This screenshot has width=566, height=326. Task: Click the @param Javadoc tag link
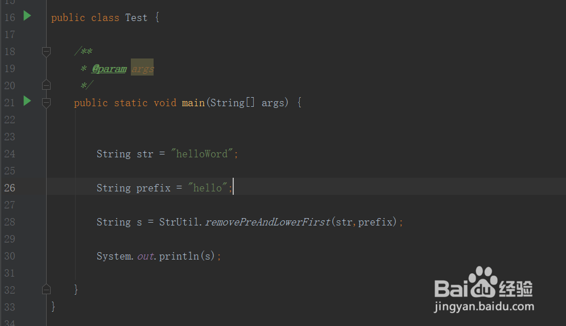click(x=109, y=69)
